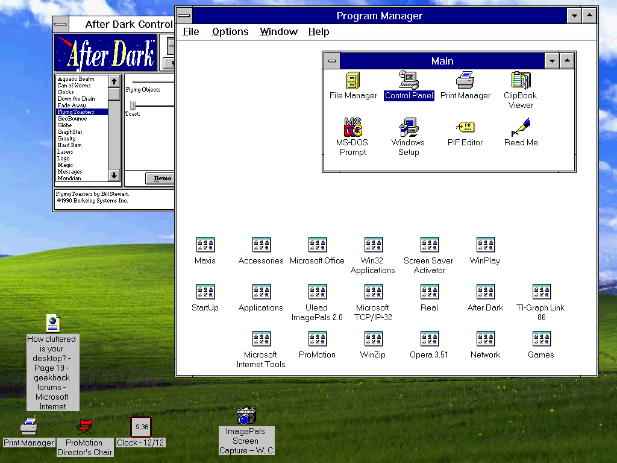Image resolution: width=617 pixels, height=463 pixels.
Task: Click the minimized ImagePals Screen Capture icon
Action: 246,416
